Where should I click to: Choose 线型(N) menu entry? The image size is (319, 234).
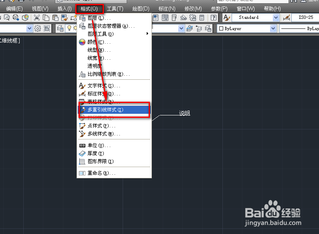114,50
